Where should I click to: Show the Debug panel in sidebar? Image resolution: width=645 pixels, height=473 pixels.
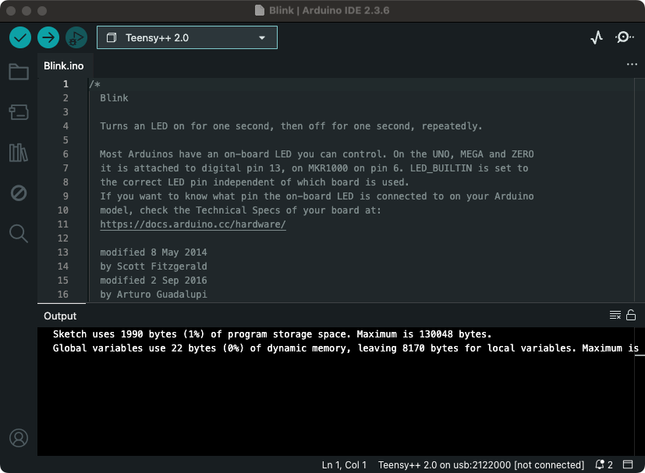point(19,192)
